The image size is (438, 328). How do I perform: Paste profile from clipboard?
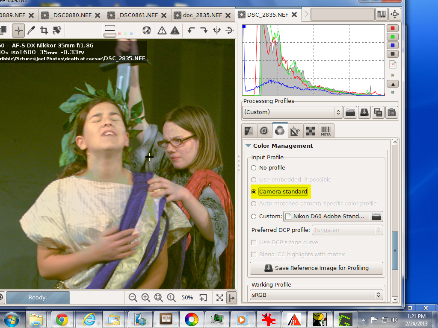coord(392,112)
